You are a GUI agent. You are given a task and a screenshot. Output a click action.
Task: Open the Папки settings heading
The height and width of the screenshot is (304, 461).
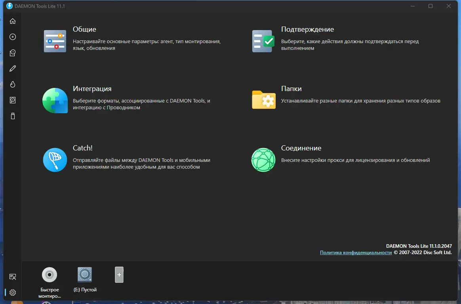(291, 89)
